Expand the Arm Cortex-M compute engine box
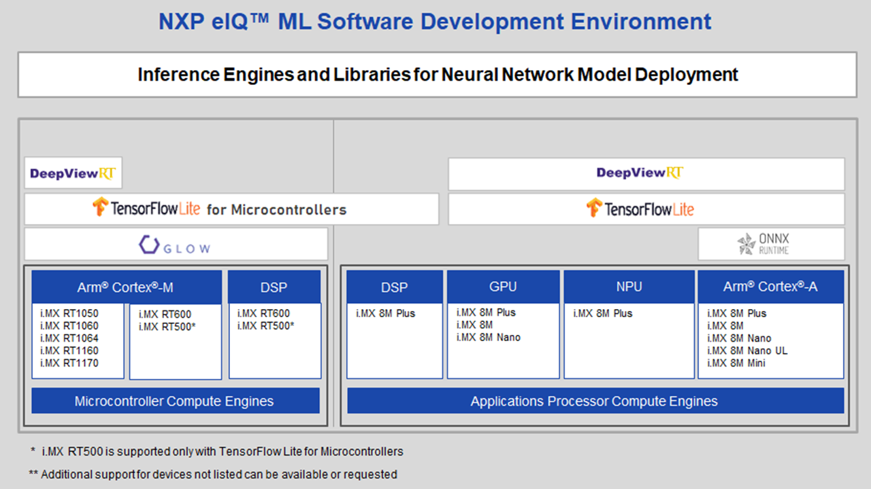871x489 pixels. point(125,286)
